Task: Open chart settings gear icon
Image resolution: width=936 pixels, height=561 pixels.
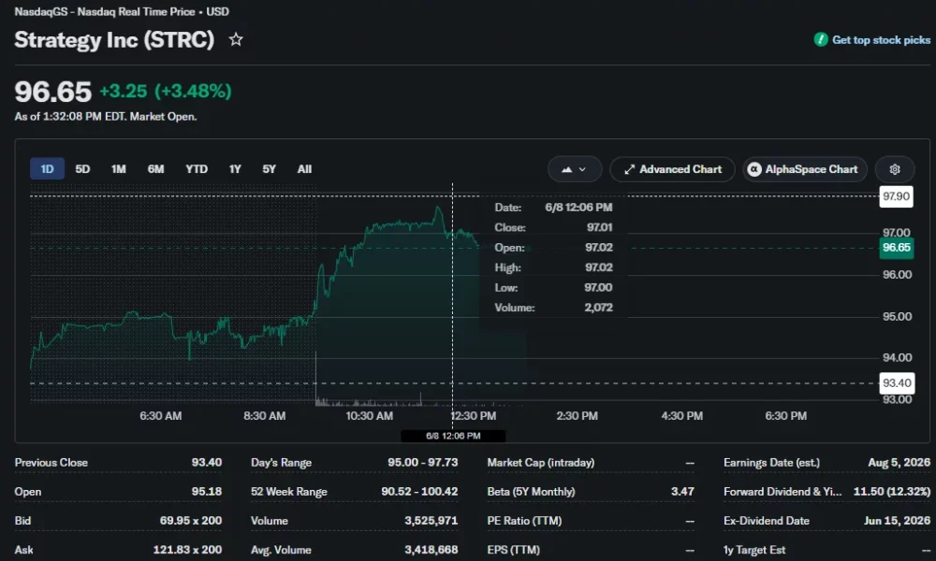Action: pos(894,169)
